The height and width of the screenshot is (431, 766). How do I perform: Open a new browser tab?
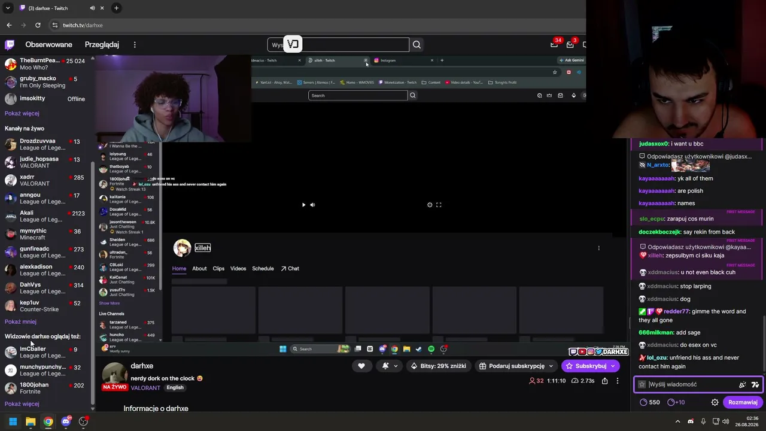pos(116,8)
